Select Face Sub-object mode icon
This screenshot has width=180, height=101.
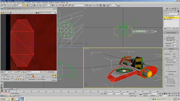coord(33,77)
